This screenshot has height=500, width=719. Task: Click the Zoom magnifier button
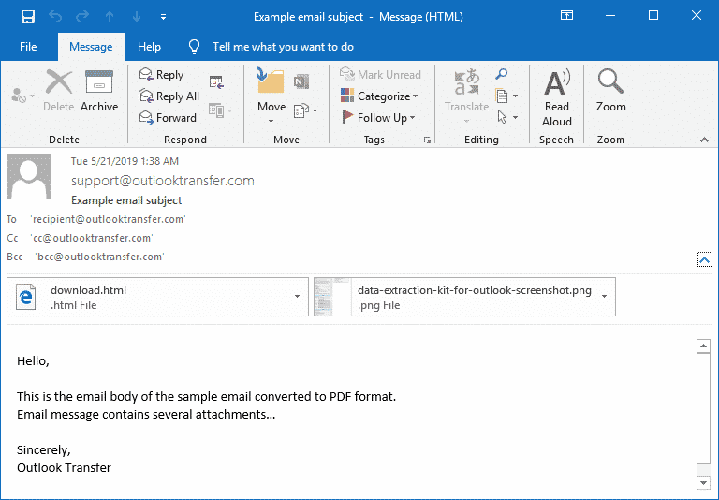[610, 91]
